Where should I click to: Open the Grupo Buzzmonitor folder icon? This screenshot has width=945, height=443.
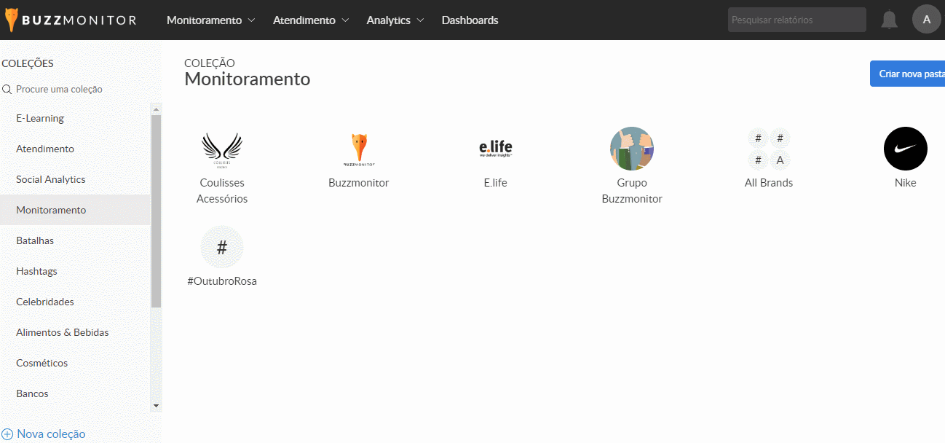click(x=632, y=149)
